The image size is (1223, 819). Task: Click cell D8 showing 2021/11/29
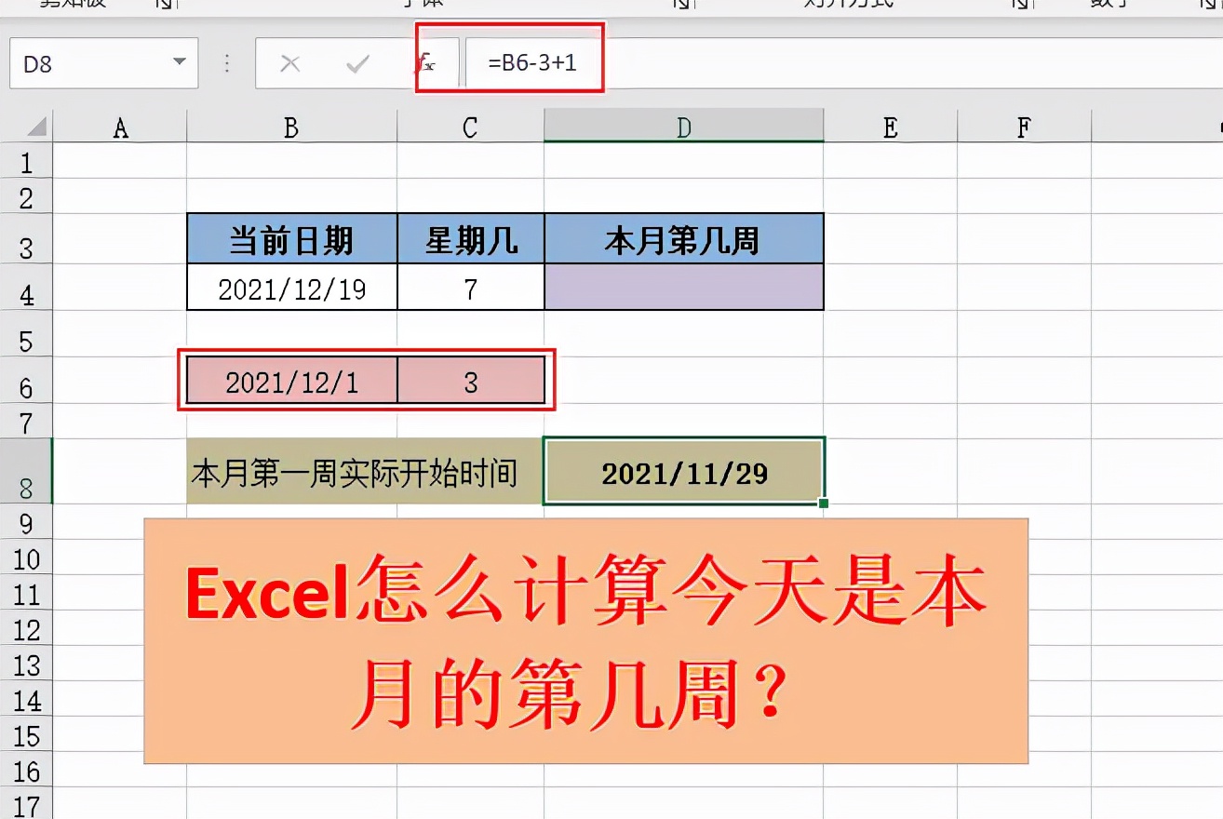pos(684,471)
